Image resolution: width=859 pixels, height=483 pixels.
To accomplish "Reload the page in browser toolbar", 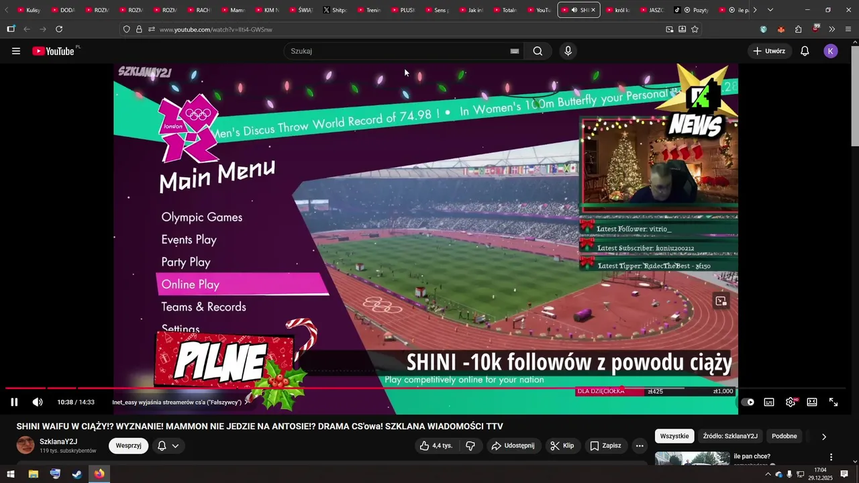I will tap(59, 30).
